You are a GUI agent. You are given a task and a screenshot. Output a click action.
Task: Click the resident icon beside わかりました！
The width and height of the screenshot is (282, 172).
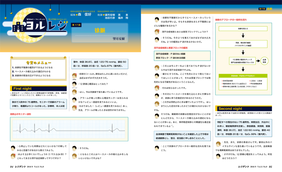pos(75,108)
